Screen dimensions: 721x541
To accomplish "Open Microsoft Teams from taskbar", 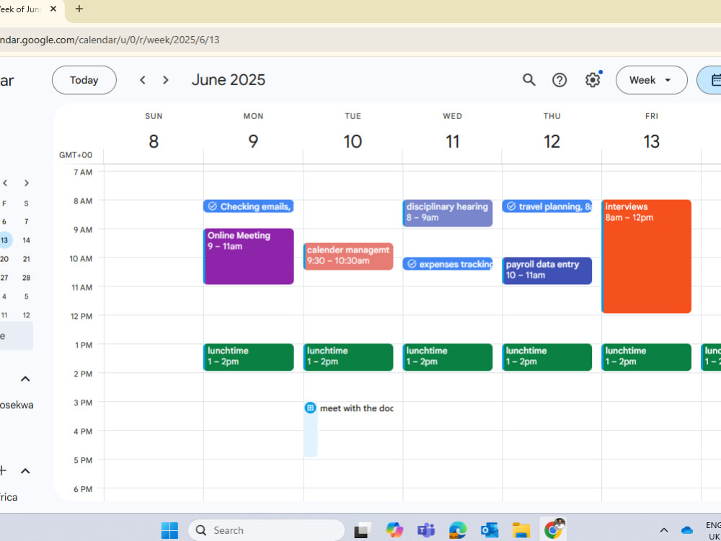I will point(426,530).
